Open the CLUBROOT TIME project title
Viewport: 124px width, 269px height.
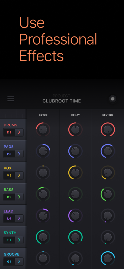(62, 101)
